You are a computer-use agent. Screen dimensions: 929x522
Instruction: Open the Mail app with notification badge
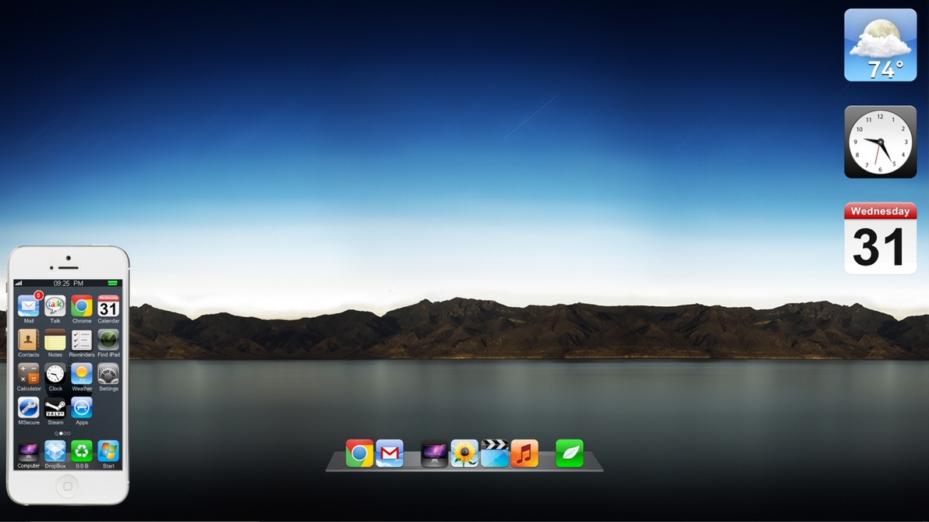click(28, 306)
